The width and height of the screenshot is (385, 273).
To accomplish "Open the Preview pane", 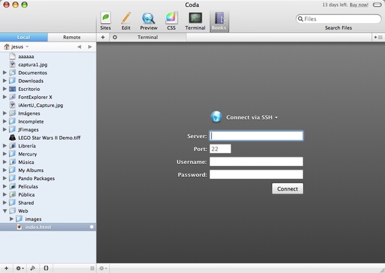I will pyautogui.click(x=148, y=21).
